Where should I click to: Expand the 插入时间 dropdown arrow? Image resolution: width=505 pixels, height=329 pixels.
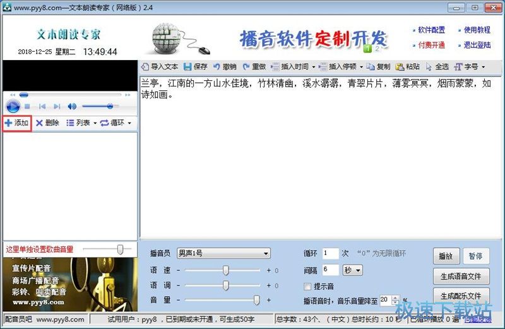tap(314, 67)
